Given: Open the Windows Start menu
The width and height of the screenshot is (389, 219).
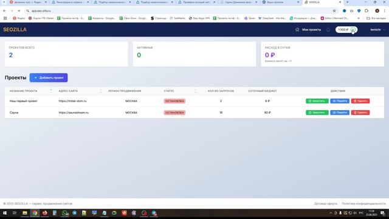Looking at the screenshot, I should click(5, 213).
